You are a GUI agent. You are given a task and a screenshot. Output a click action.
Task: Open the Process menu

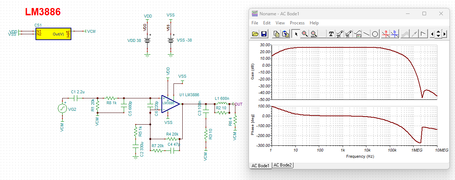click(297, 23)
